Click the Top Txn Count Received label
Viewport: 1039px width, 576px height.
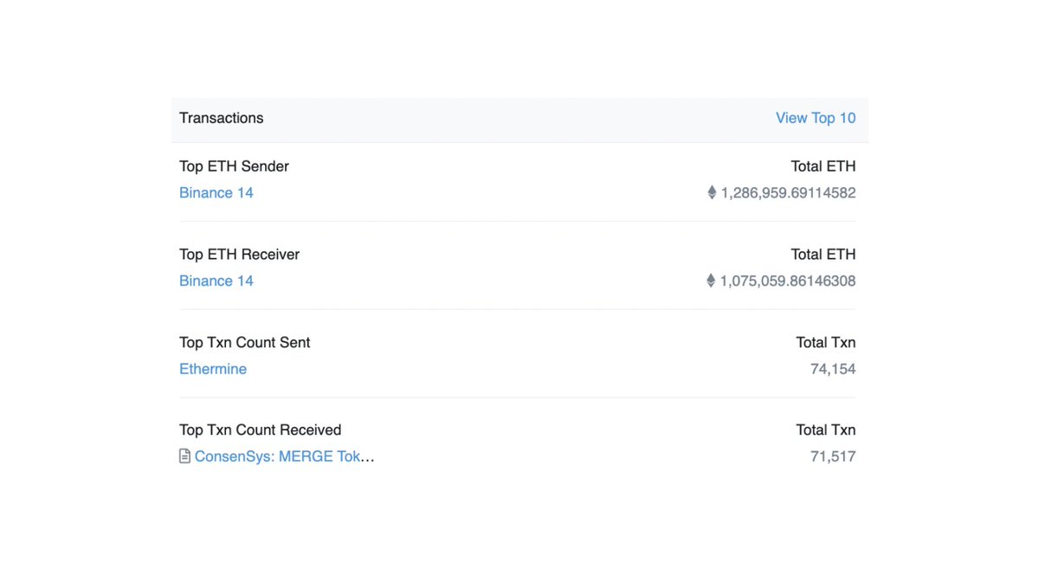(x=260, y=430)
